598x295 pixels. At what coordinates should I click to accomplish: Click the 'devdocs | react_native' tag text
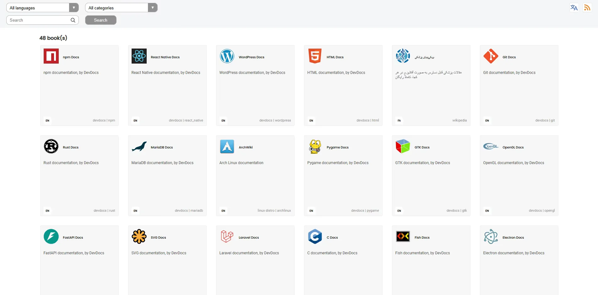tap(186, 121)
